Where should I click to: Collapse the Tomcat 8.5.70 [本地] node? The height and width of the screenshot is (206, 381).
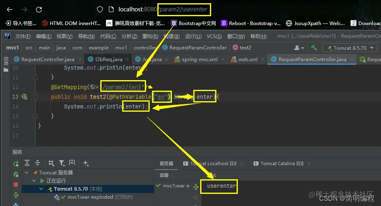41,189
